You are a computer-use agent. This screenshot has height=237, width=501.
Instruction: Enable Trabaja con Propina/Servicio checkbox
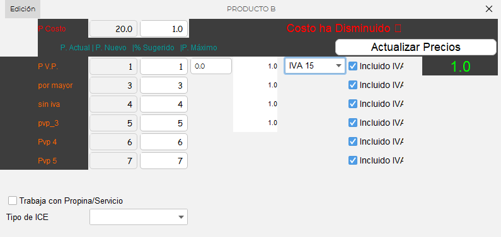point(13,201)
